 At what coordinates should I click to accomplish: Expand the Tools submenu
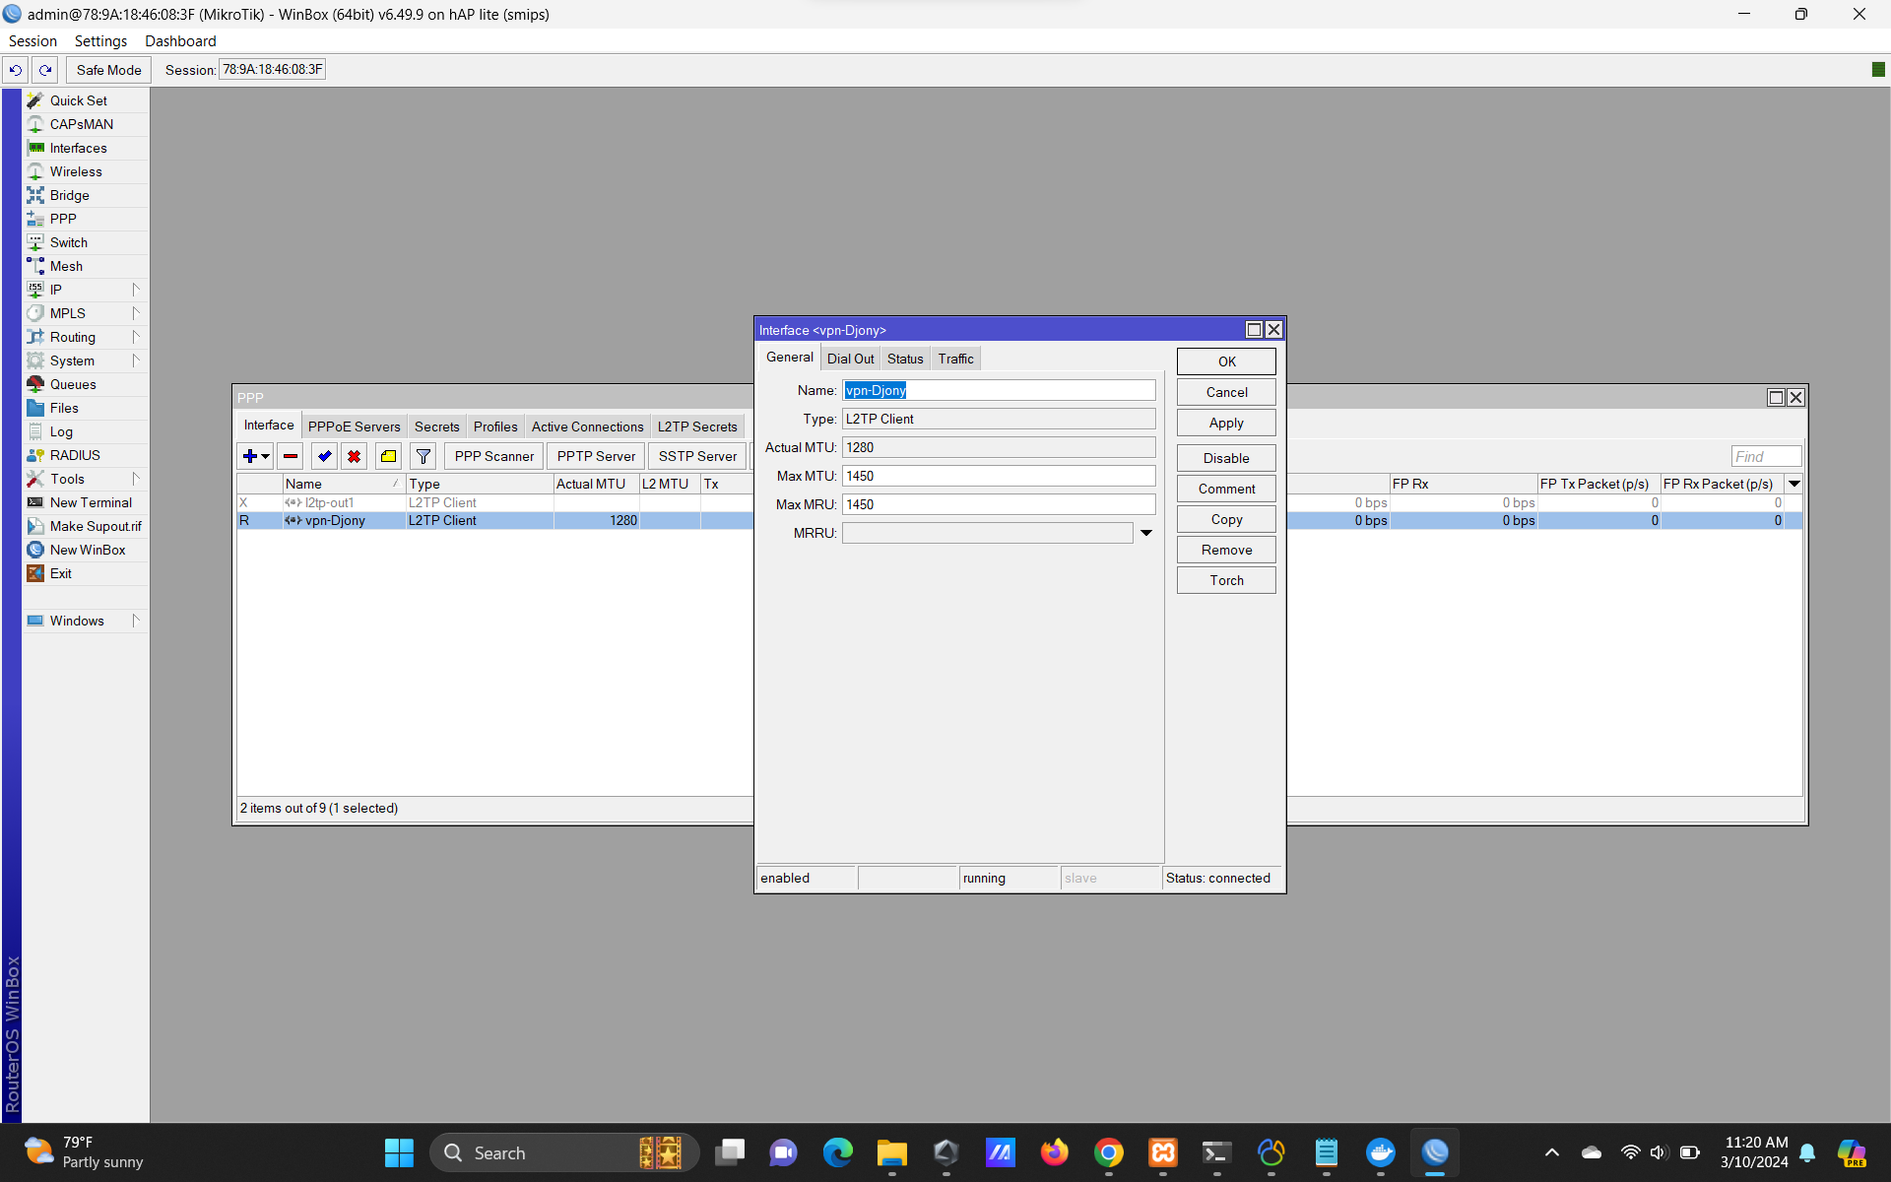pos(136,479)
